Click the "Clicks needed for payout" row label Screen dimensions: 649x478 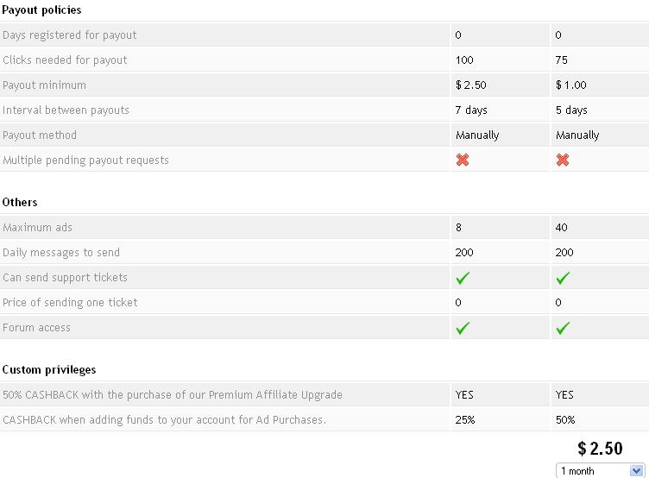tap(65, 60)
